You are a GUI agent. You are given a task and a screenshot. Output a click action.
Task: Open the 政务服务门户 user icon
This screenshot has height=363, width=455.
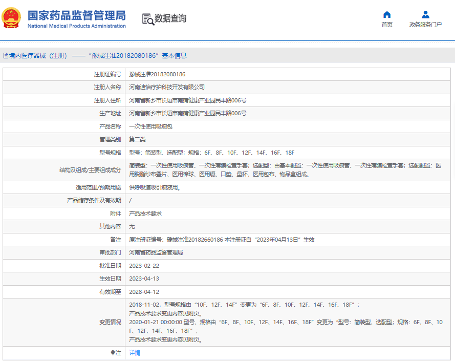click(425, 14)
